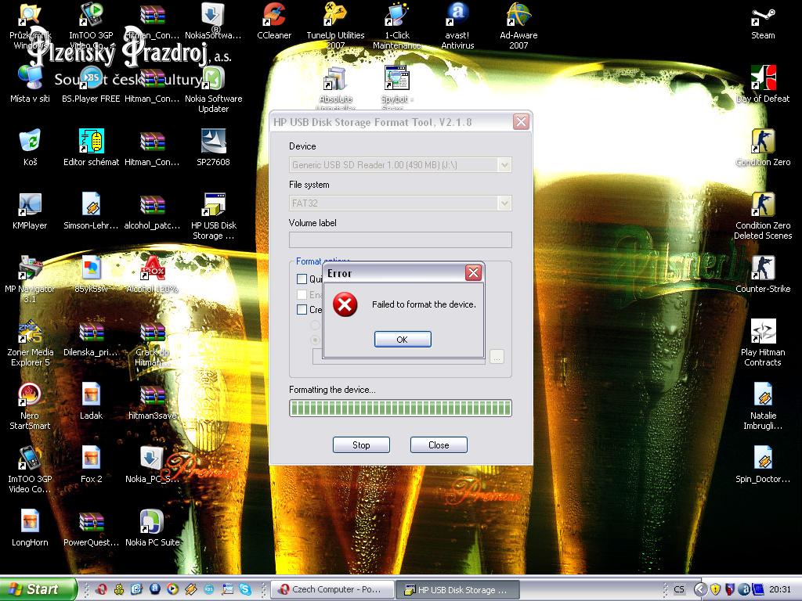Toggle the Enable Compression checkbox
The image size is (802, 601).
tap(302, 295)
